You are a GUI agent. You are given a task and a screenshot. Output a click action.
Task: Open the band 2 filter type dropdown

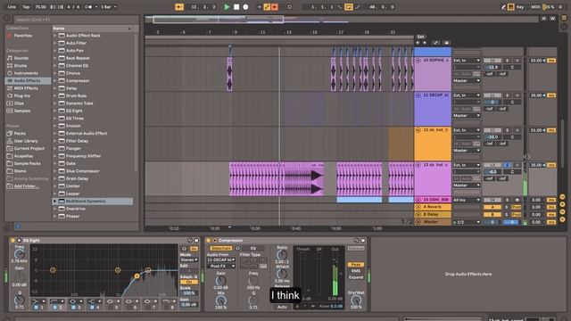[56, 301]
